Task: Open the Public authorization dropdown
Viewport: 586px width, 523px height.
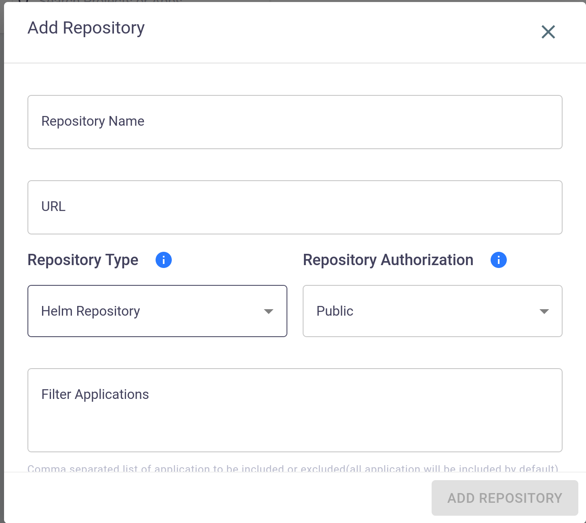Action: click(x=432, y=311)
